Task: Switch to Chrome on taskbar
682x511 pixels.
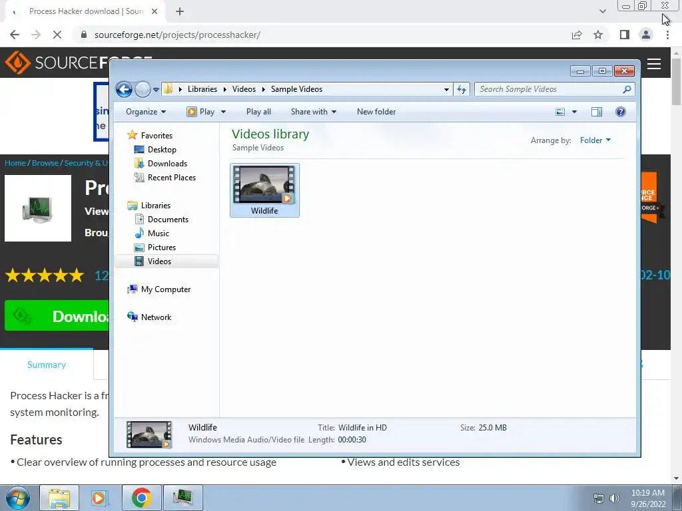Action: [141, 498]
